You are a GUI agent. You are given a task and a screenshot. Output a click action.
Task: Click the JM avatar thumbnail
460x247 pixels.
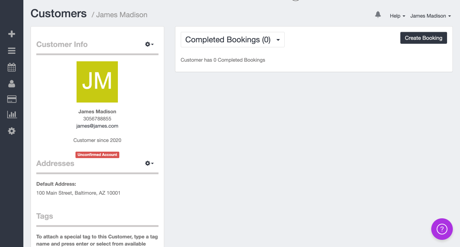[x=97, y=82]
